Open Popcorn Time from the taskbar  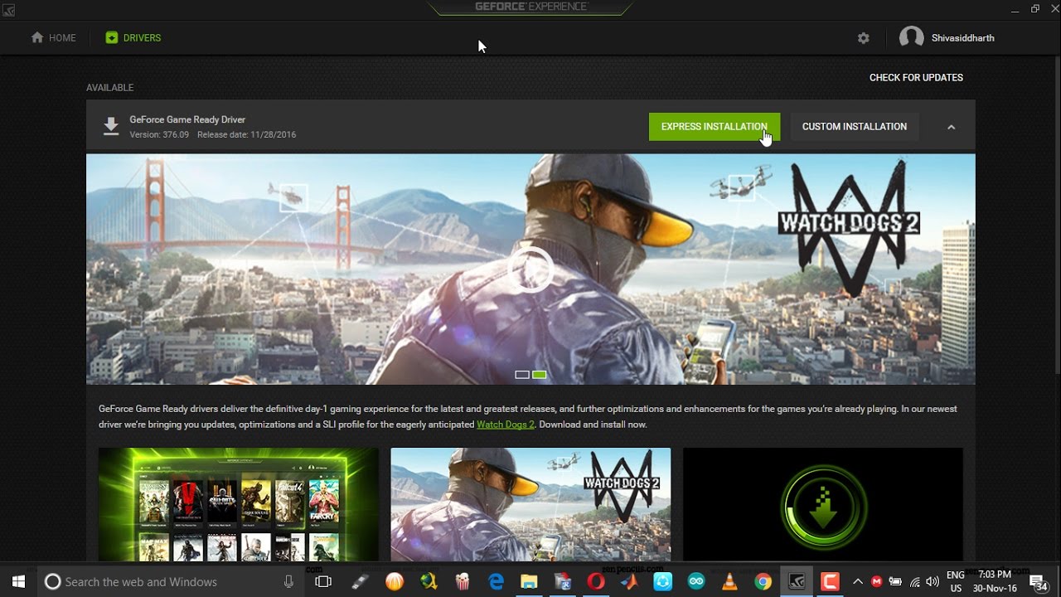tap(463, 582)
